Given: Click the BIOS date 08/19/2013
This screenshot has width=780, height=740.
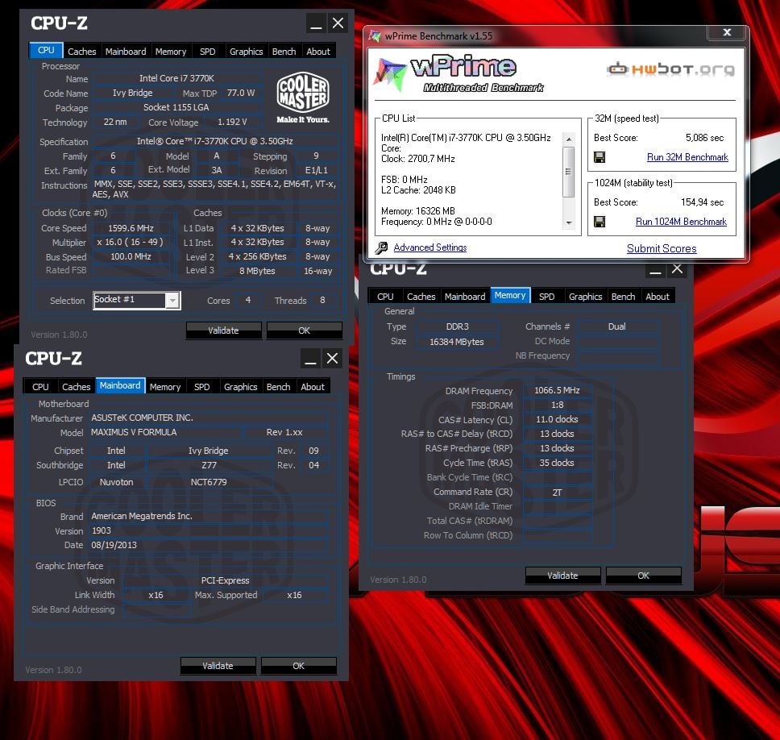Looking at the screenshot, I should click(114, 545).
